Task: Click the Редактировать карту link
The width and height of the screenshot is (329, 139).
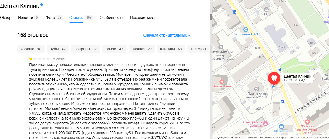Action: 273,137
